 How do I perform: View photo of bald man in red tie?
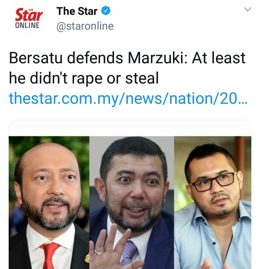(x=49, y=202)
